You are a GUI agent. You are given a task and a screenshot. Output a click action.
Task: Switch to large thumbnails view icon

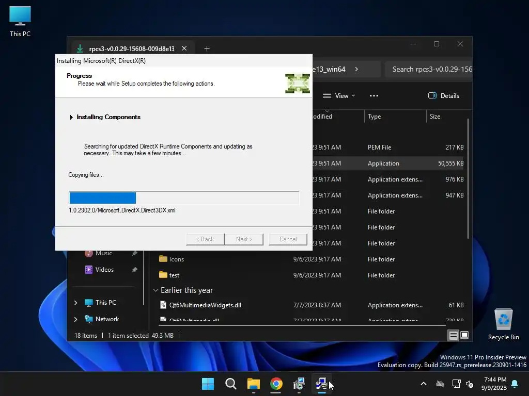[x=464, y=335]
